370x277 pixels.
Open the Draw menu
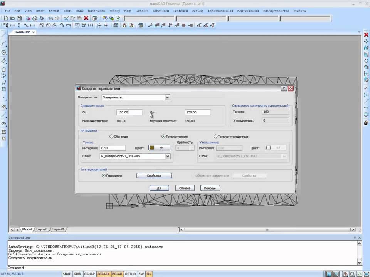pos(79,11)
